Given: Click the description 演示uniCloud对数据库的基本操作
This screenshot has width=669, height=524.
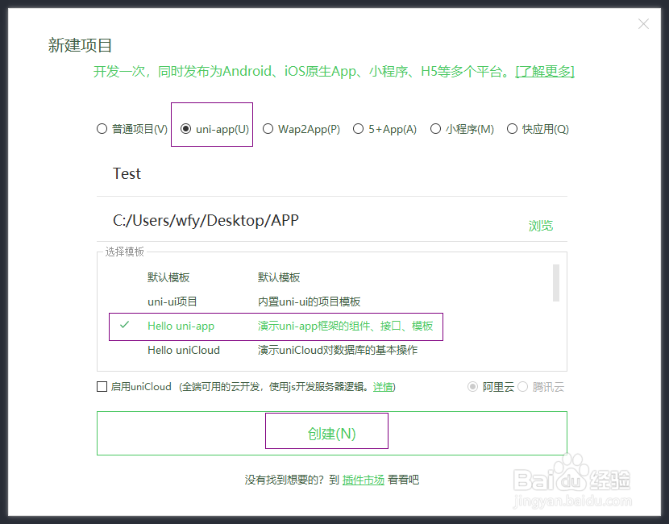Looking at the screenshot, I should [x=338, y=350].
